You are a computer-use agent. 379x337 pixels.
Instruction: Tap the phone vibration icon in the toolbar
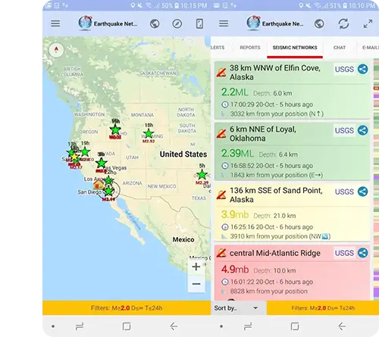tap(199, 23)
